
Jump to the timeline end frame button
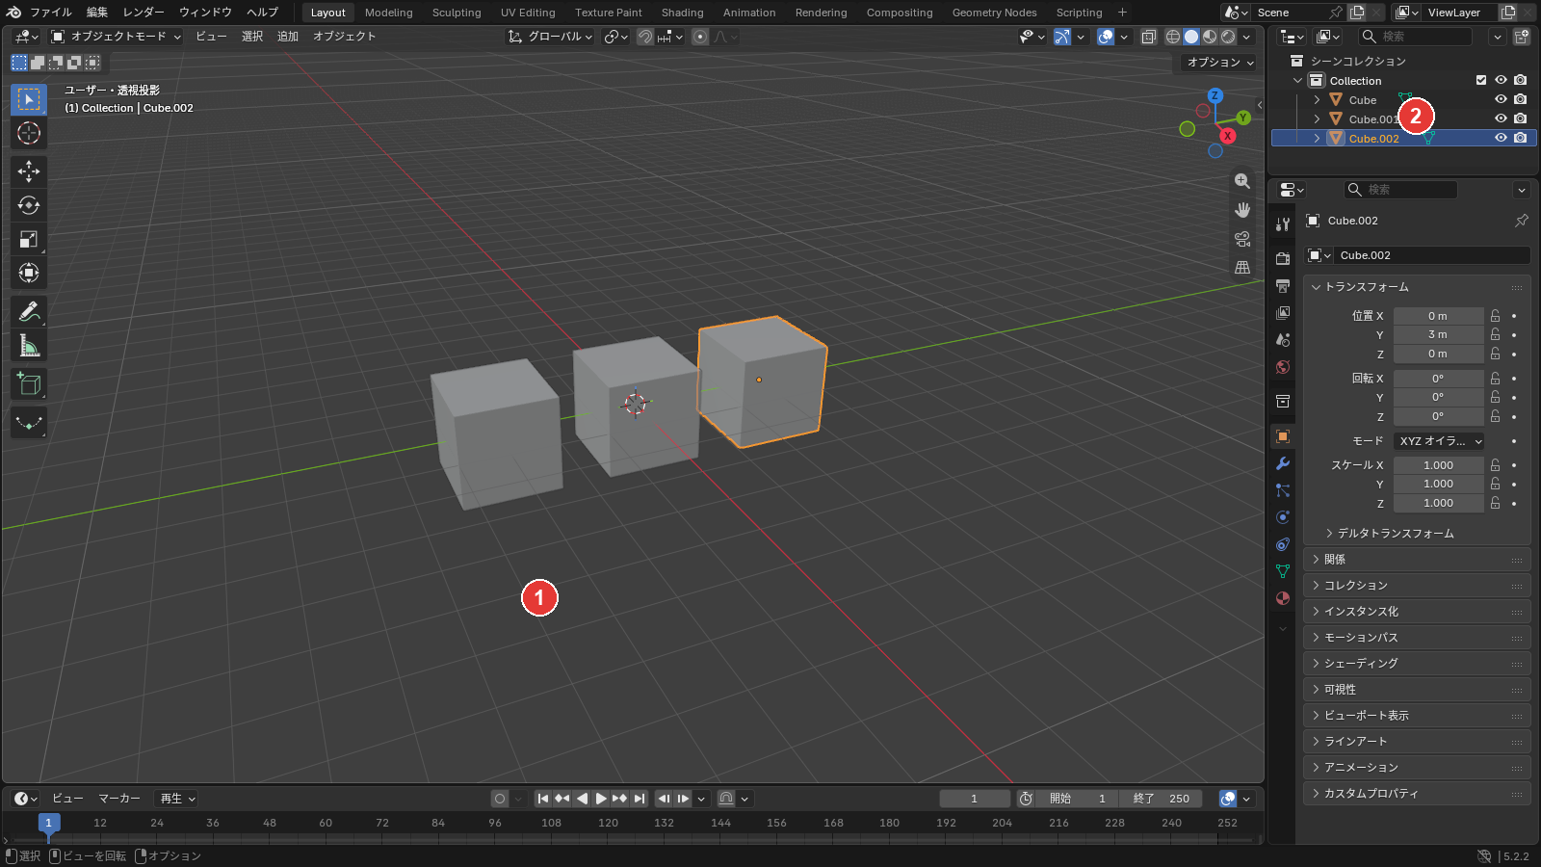point(639,799)
